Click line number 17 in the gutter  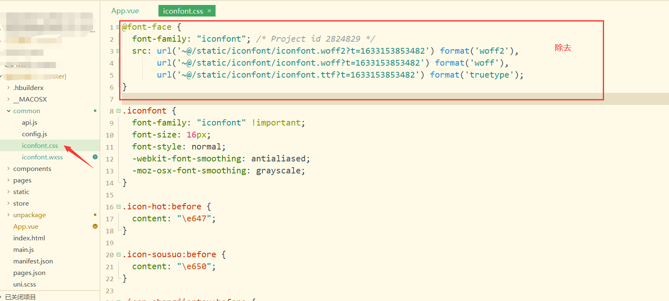[110, 219]
